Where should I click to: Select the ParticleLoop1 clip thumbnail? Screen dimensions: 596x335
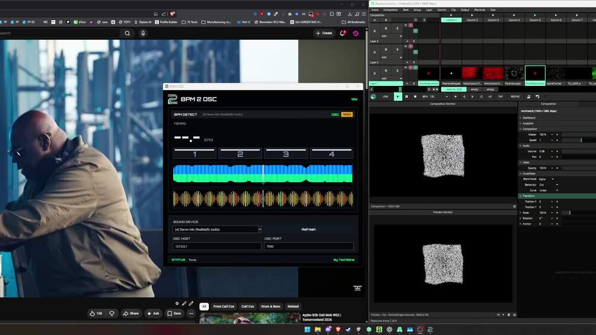tap(514, 74)
